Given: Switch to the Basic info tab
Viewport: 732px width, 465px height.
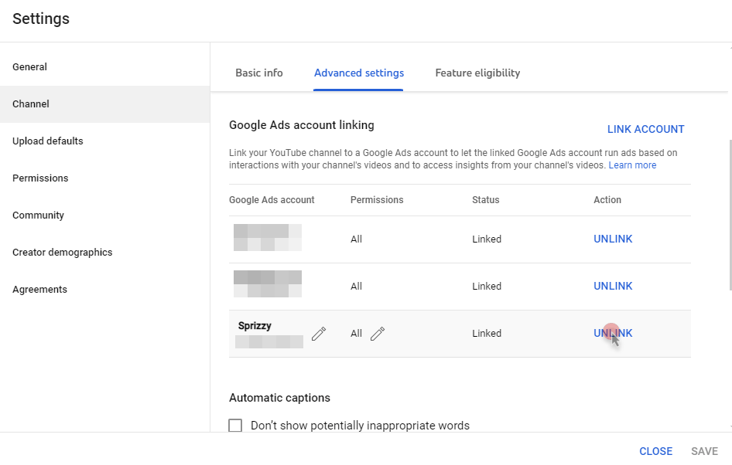Looking at the screenshot, I should click(259, 73).
